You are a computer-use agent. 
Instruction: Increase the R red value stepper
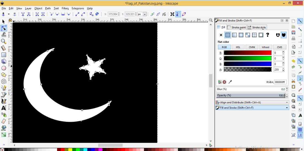tap(284, 52)
